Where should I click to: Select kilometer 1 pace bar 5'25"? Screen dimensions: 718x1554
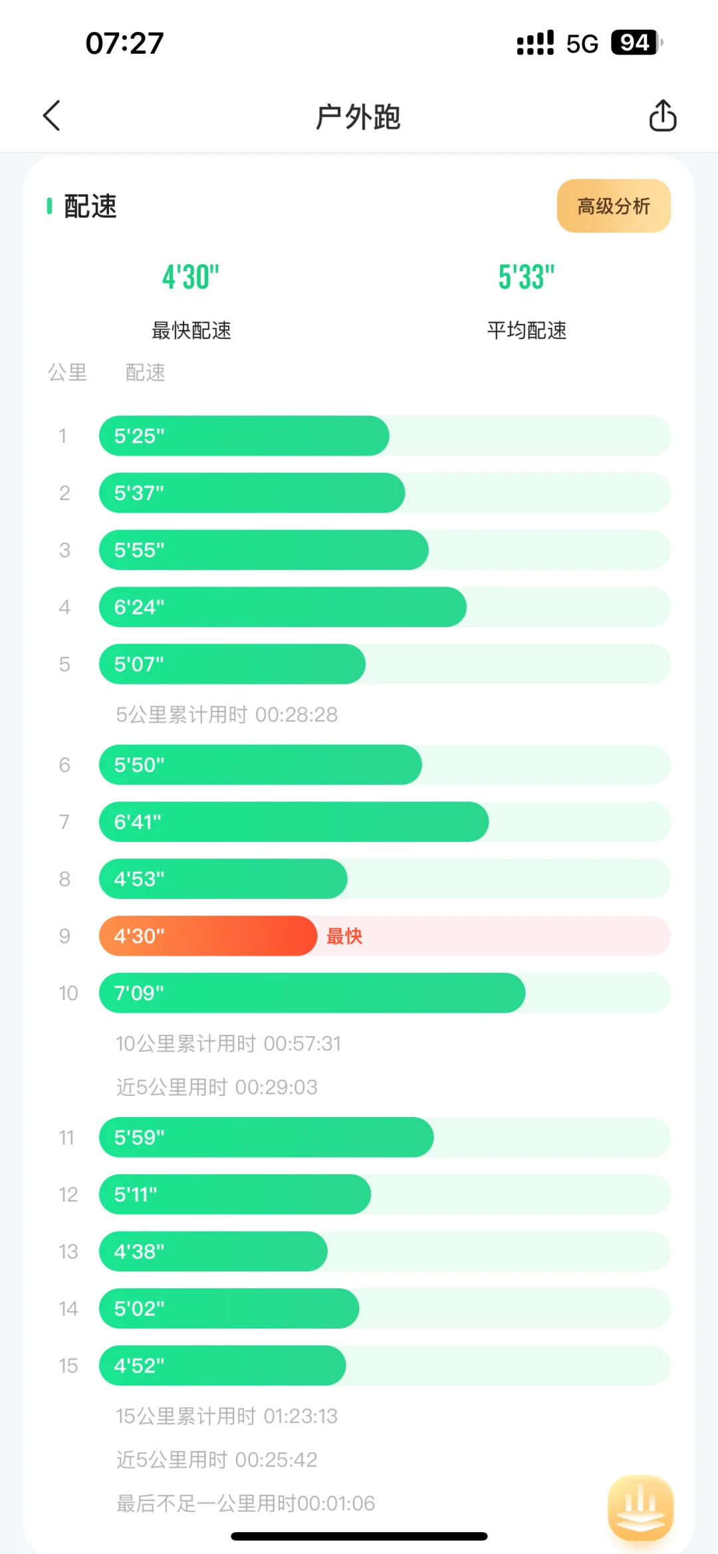tap(244, 436)
